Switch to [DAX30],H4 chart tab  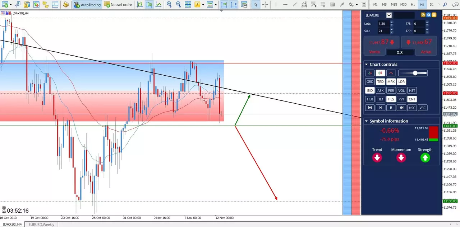12,224
